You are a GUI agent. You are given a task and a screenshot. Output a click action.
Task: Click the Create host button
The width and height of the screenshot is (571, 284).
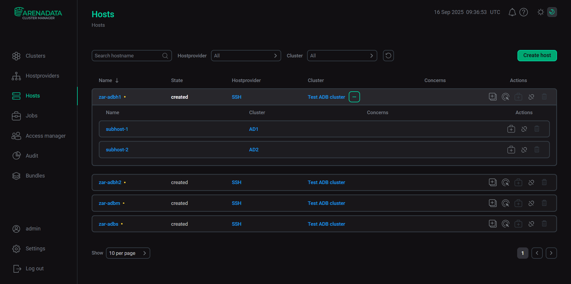point(537,56)
